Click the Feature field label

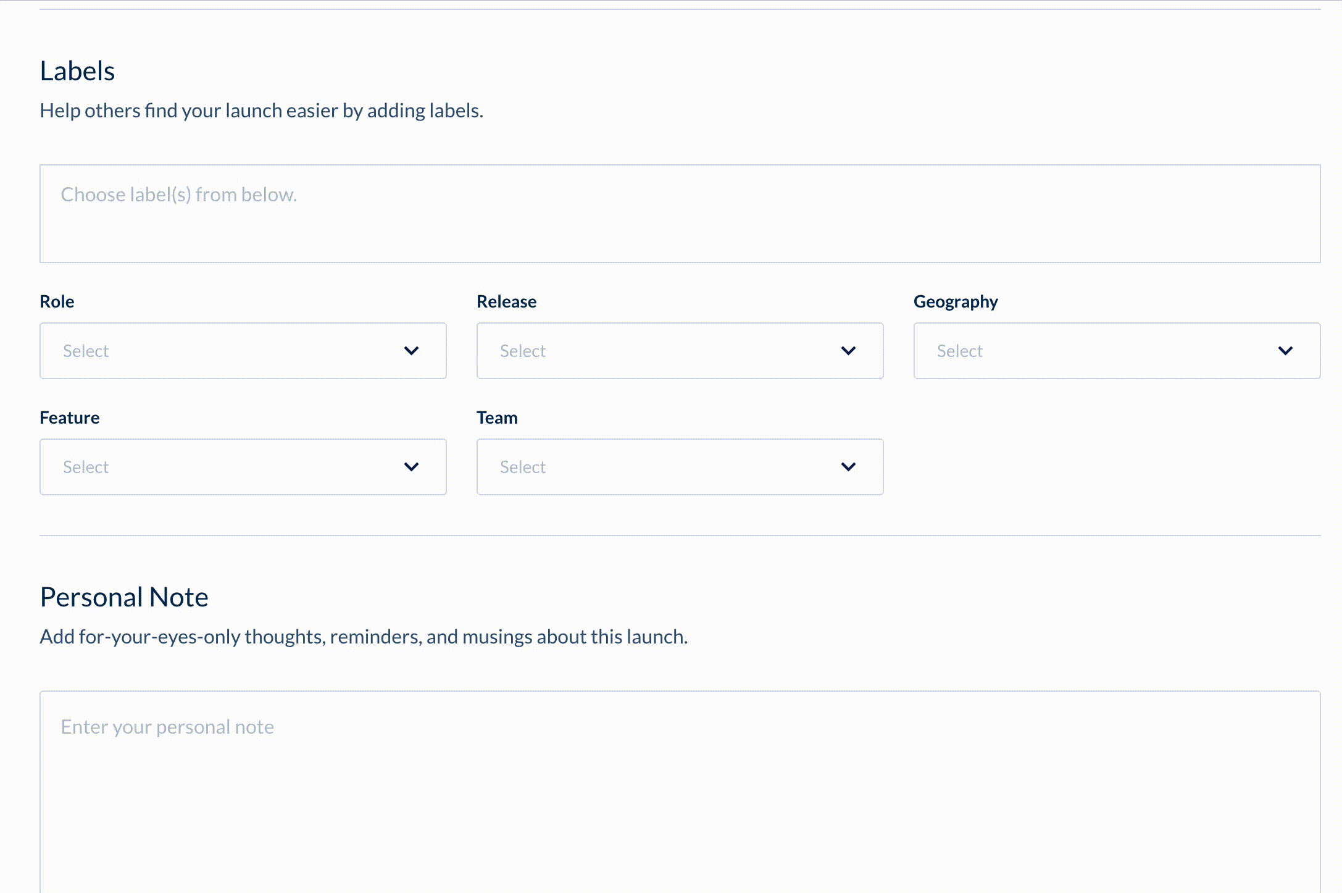pyautogui.click(x=69, y=417)
